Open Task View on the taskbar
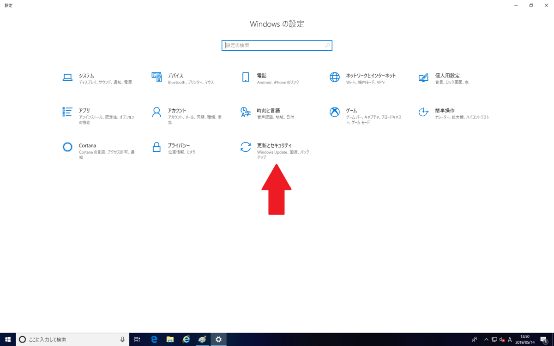Screen dimensions: 554x346 [137, 340]
